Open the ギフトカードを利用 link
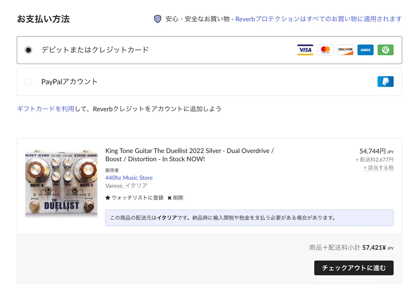 pos(46,109)
